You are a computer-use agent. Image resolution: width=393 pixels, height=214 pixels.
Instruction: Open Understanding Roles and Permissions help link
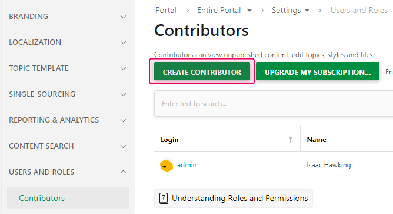pyautogui.click(x=234, y=199)
